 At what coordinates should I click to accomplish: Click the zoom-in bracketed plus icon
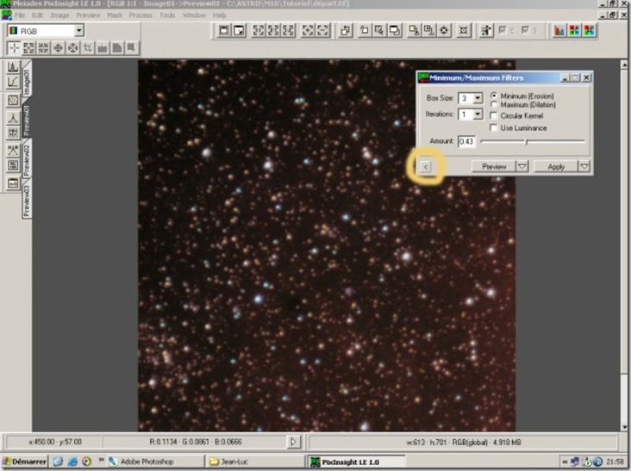308,30
